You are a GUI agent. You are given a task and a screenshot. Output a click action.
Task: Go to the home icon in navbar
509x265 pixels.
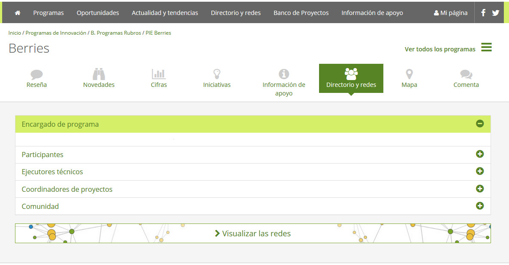(x=18, y=13)
